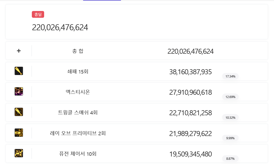Select the 레이 오브 프리미티브 2회 label

tap(78, 133)
